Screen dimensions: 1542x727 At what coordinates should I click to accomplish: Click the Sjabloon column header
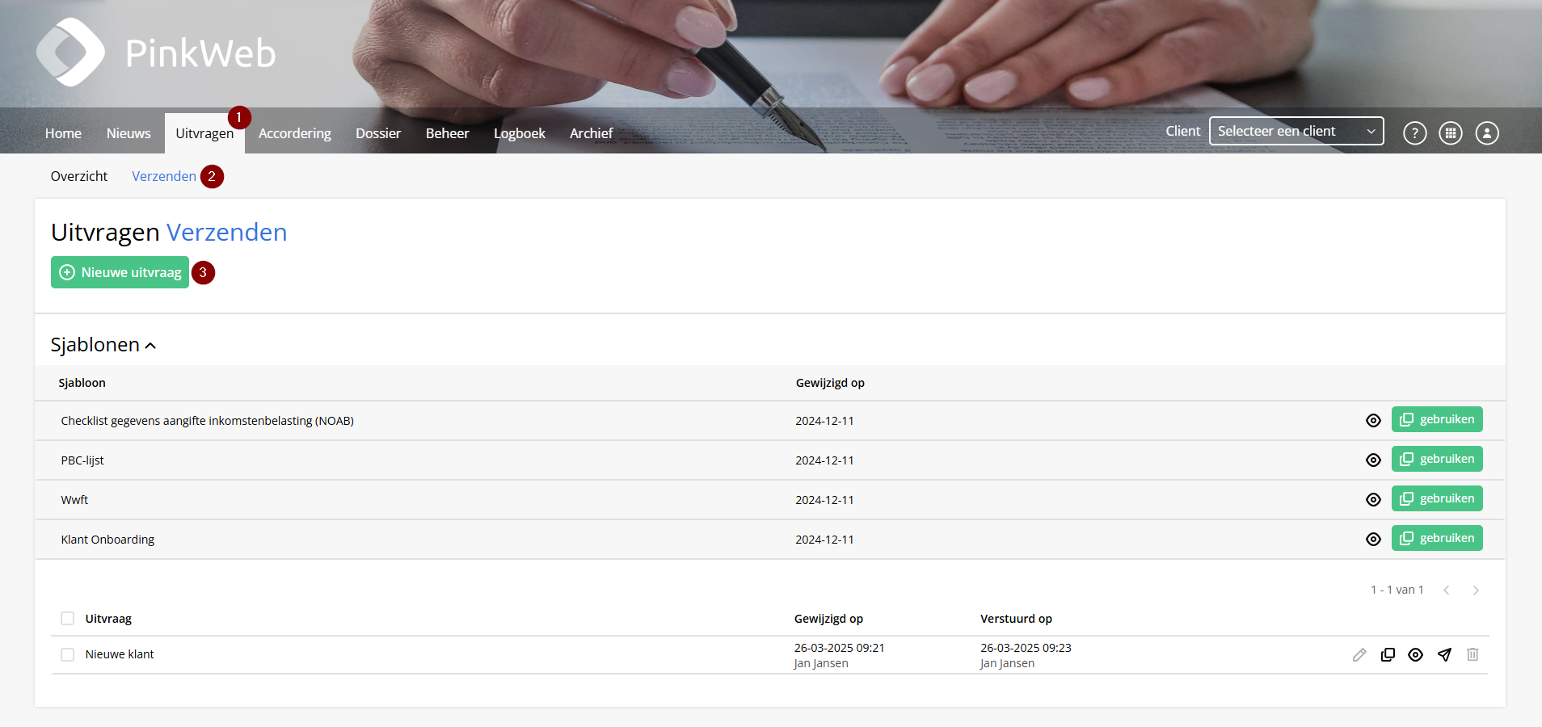(82, 383)
